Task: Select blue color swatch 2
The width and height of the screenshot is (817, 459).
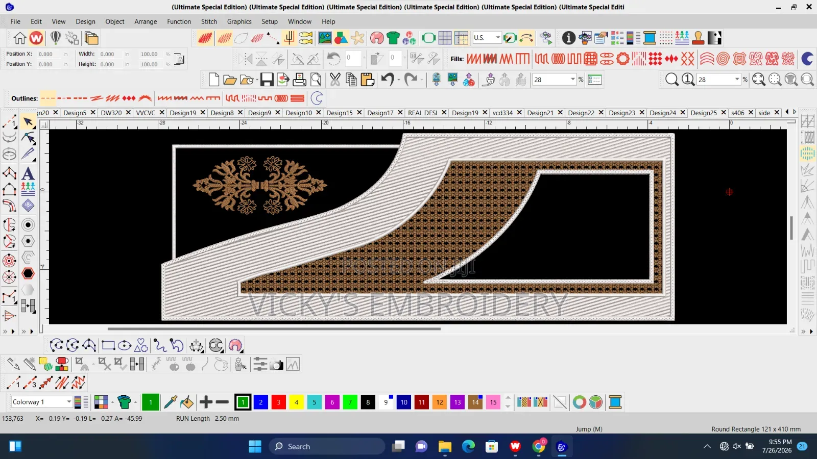Action: click(x=261, y=402)
